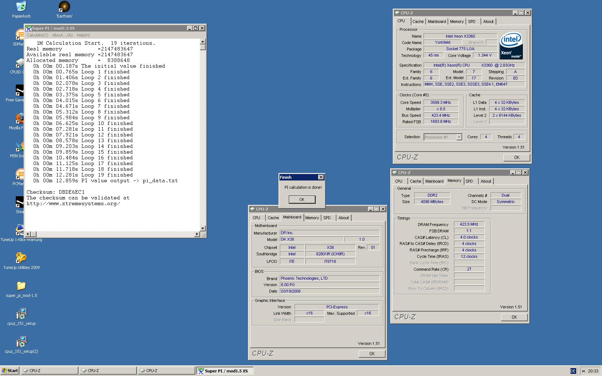Screen dimensions: 602x376
Task: Open the Calculate(C) menu in Super PI
Action: click(x=37, y=35)
